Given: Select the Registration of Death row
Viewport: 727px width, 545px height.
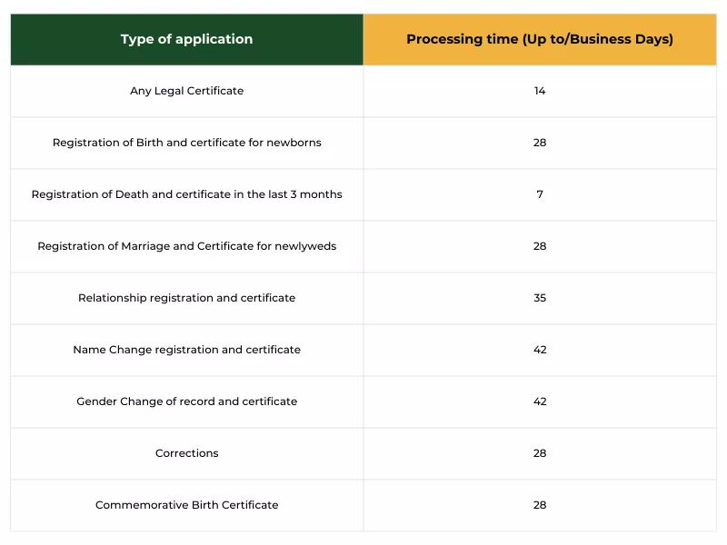Looking at the screenshot, I should 186,194.
